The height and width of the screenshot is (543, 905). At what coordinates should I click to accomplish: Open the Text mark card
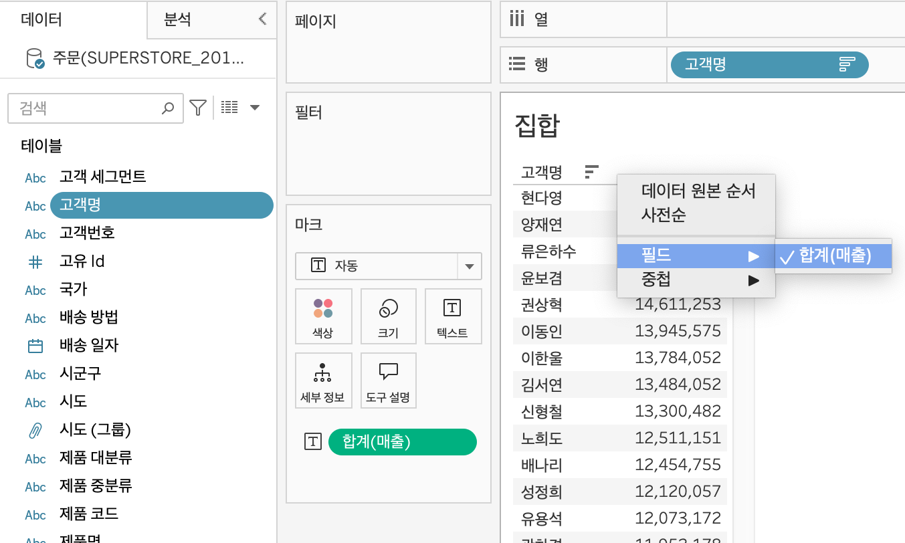click(x=453, y=316)
